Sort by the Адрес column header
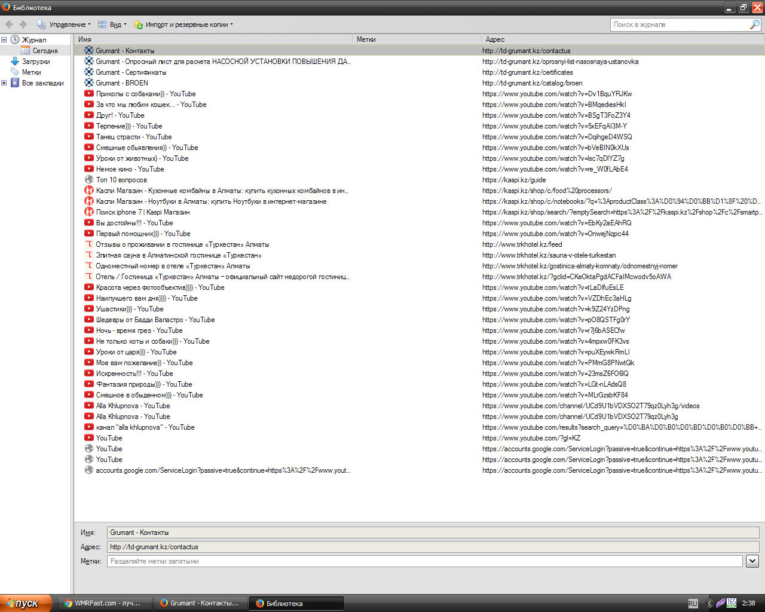Viewport: 765px width, 612px height. pos(623,39)
